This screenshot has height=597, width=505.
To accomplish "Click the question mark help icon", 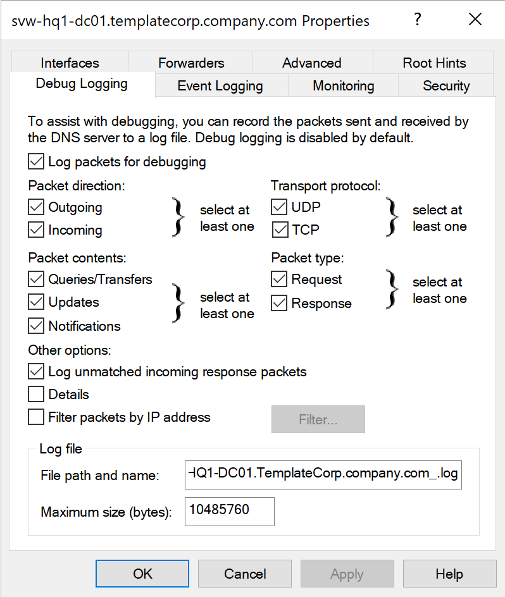I will point(418,20).
